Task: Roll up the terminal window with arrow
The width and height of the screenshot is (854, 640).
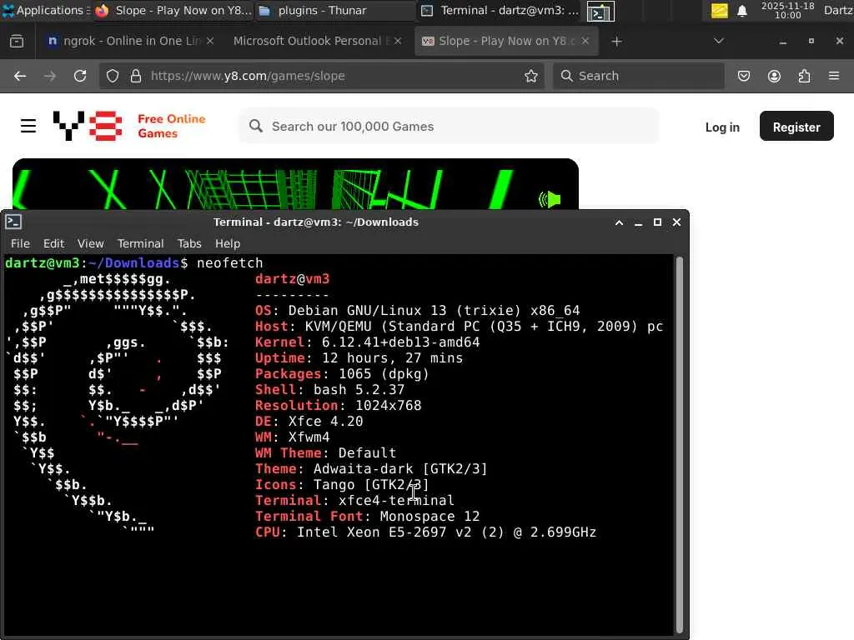Action: tap(620, 222)
